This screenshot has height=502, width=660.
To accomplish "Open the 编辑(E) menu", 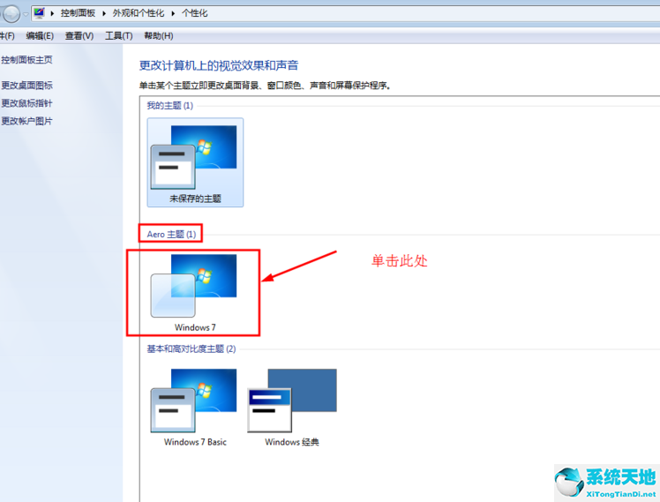I will pyautogui.click(x=40, y=36).
